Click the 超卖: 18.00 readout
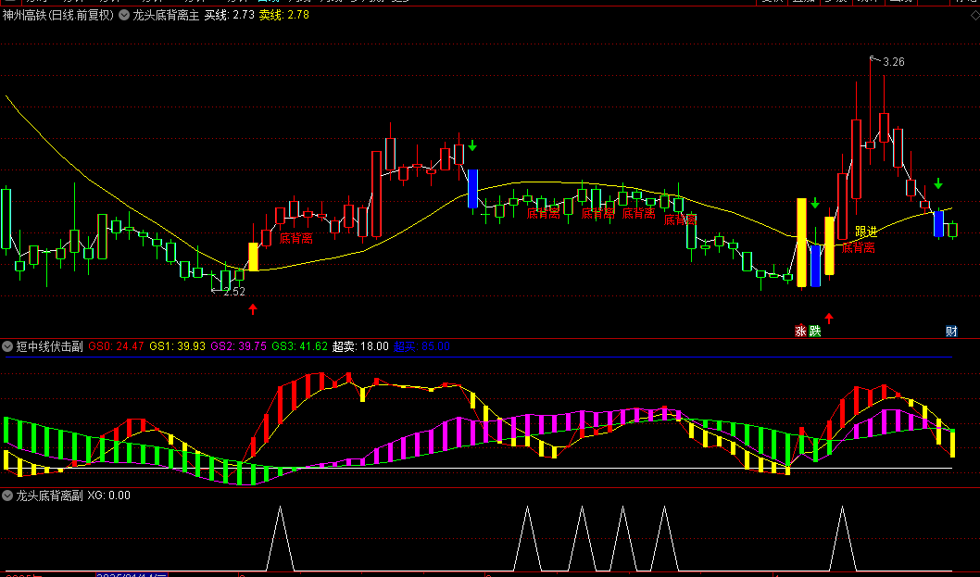Image resolution: width=980 pixels, height=577 pixels. [x=360, y=346]
